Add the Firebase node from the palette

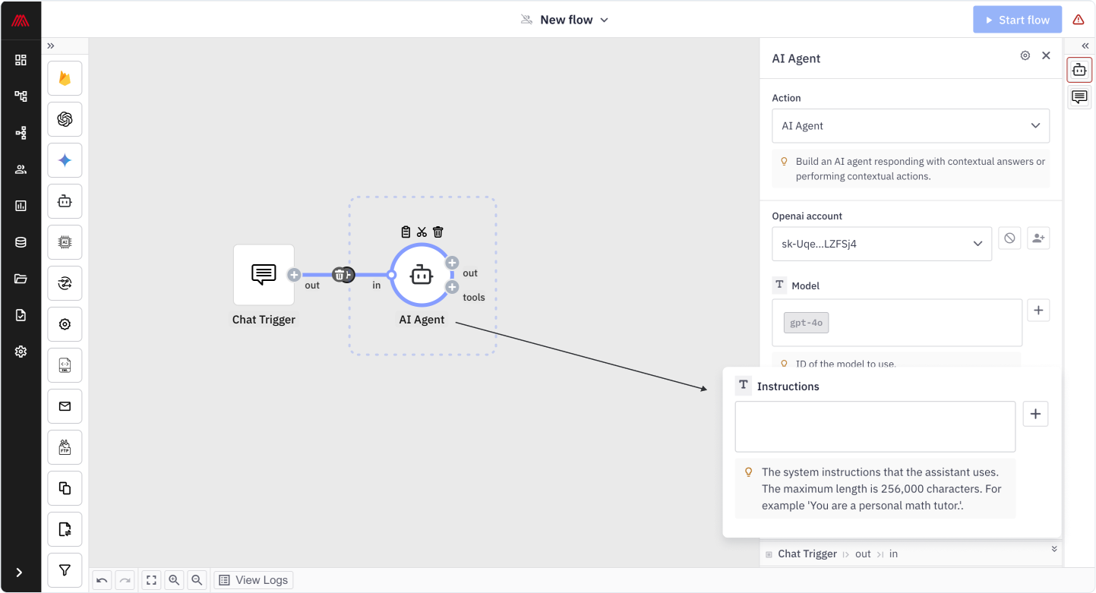click(x=65, y=78)
